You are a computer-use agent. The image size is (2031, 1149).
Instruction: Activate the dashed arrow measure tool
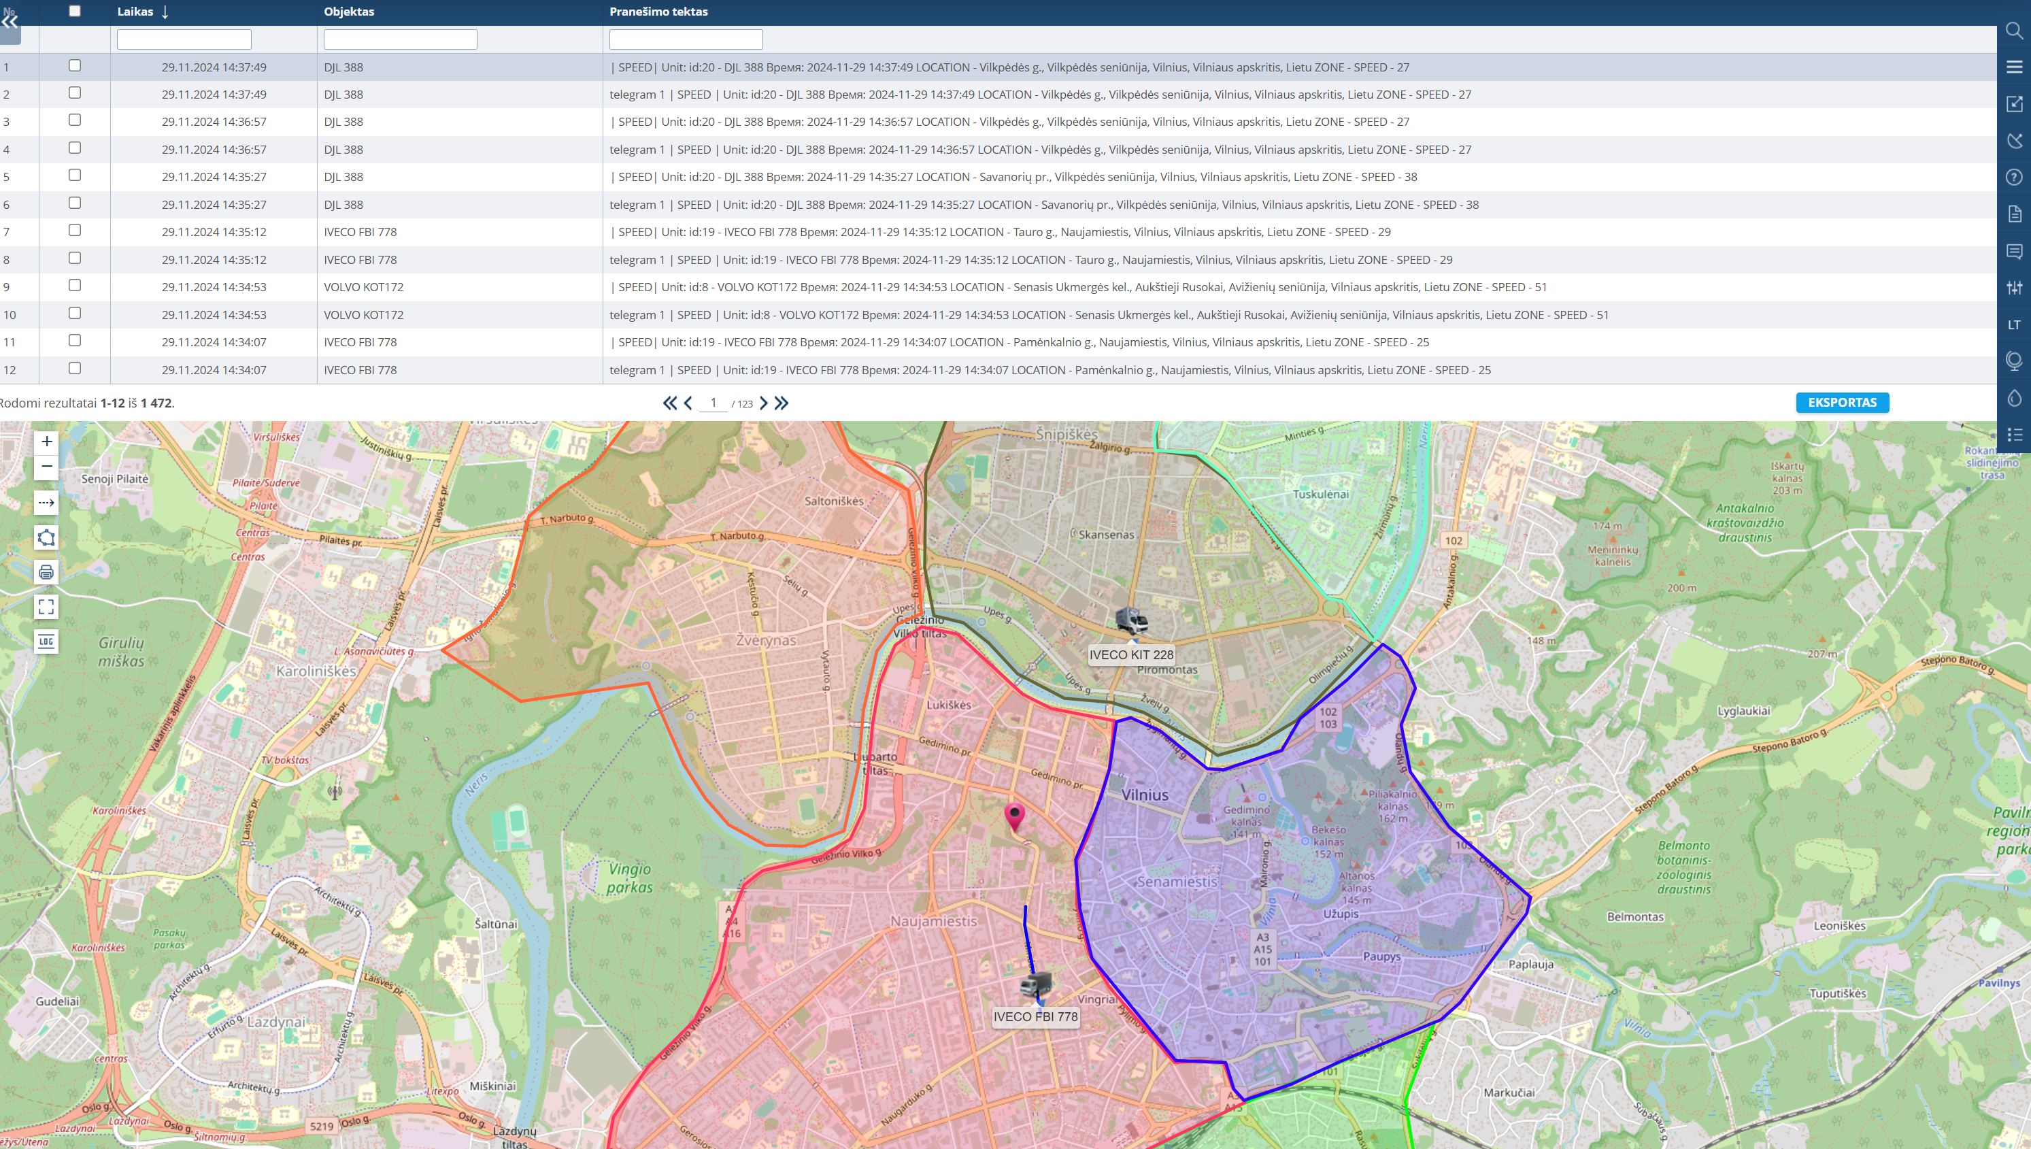[46, 503]
